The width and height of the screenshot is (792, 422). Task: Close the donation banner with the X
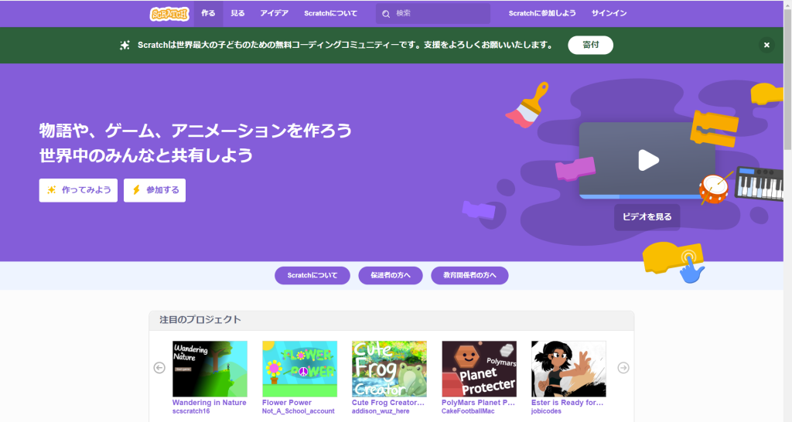[766, 45]
